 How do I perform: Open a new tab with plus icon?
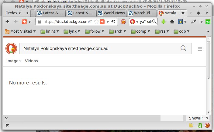(198, 13)
